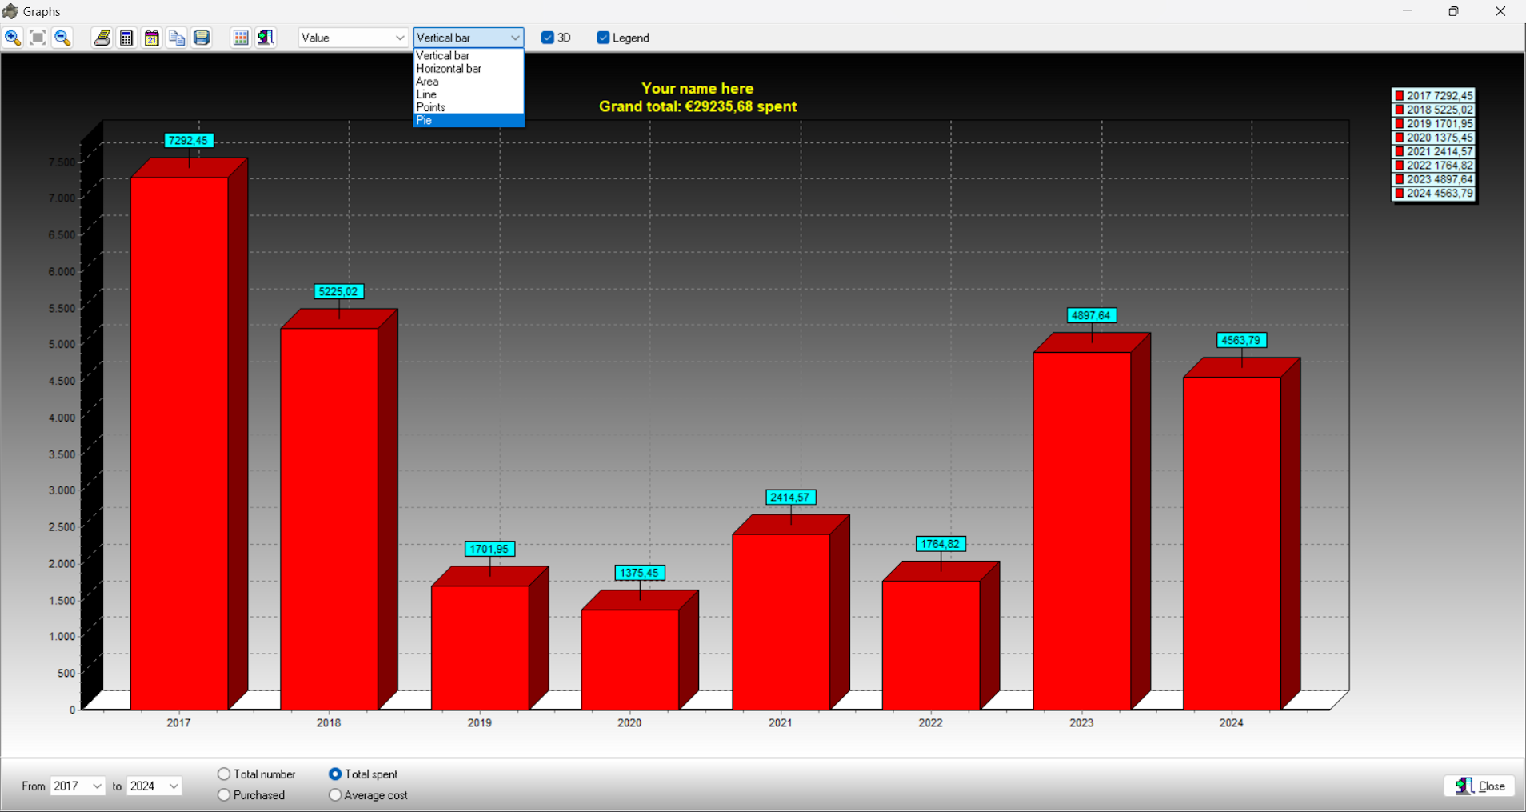Save the graph using the floppy disk icon
The width and height of the screenshot is (1526, 812).
coord(202,38)
